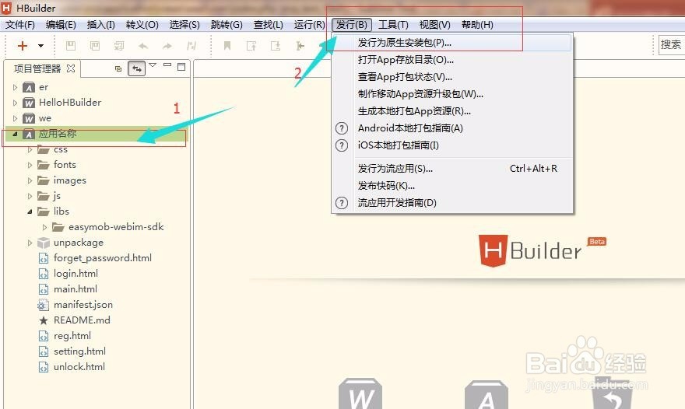Open the 跳转(G) menu

227,25
